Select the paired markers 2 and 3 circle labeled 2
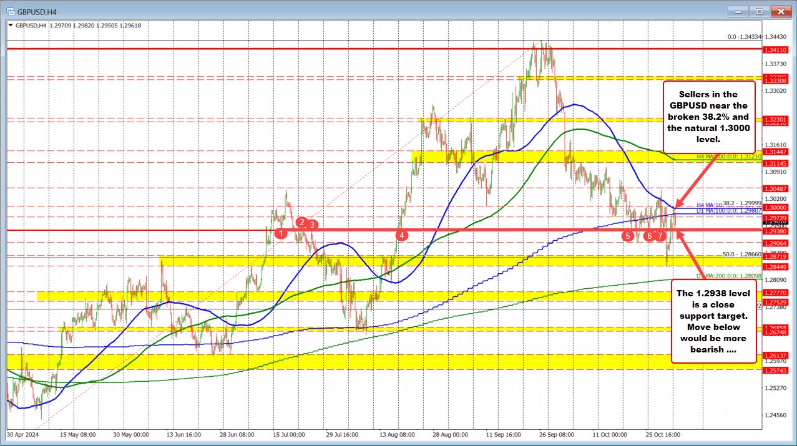The image size is (797, 446). tap(302, 221)
